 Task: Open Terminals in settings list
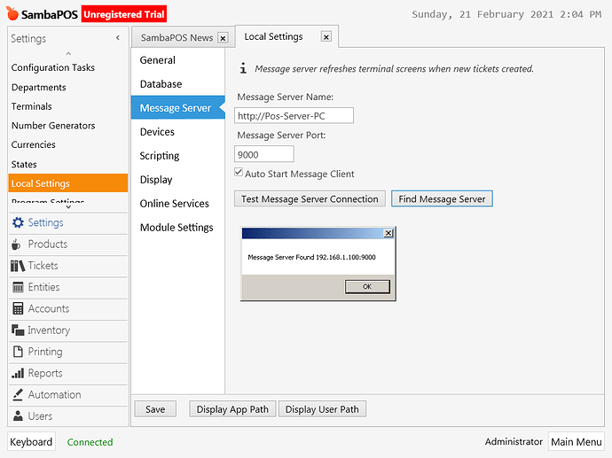(68, 106)
